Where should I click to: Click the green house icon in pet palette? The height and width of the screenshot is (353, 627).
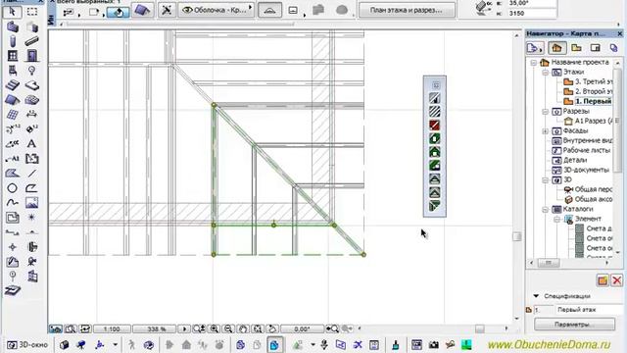(x=435, y=152)
